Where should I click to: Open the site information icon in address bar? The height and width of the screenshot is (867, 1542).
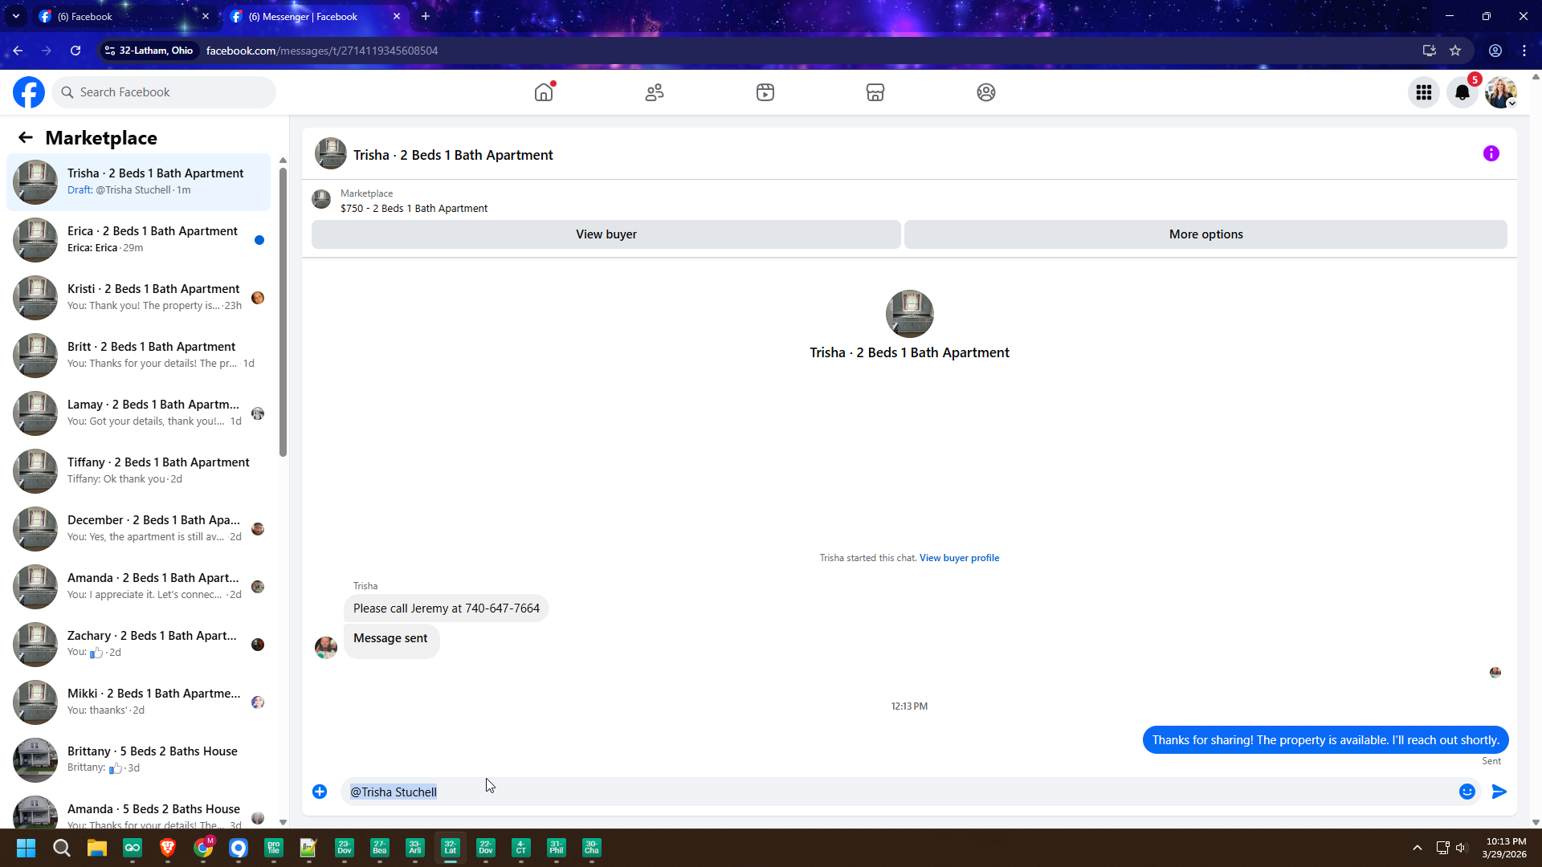(110, 51)
